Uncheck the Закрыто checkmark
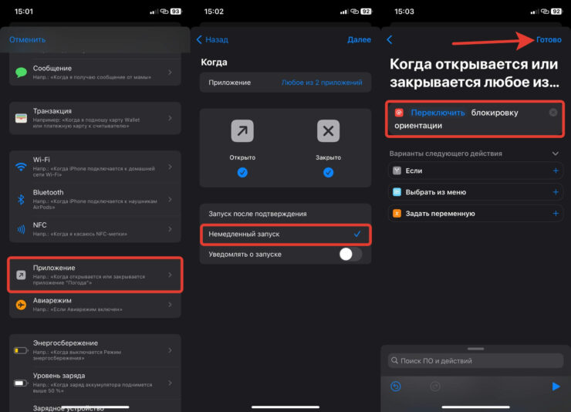Image resolution: width=571 pixels, height=412 pixels. click(328, 173)
